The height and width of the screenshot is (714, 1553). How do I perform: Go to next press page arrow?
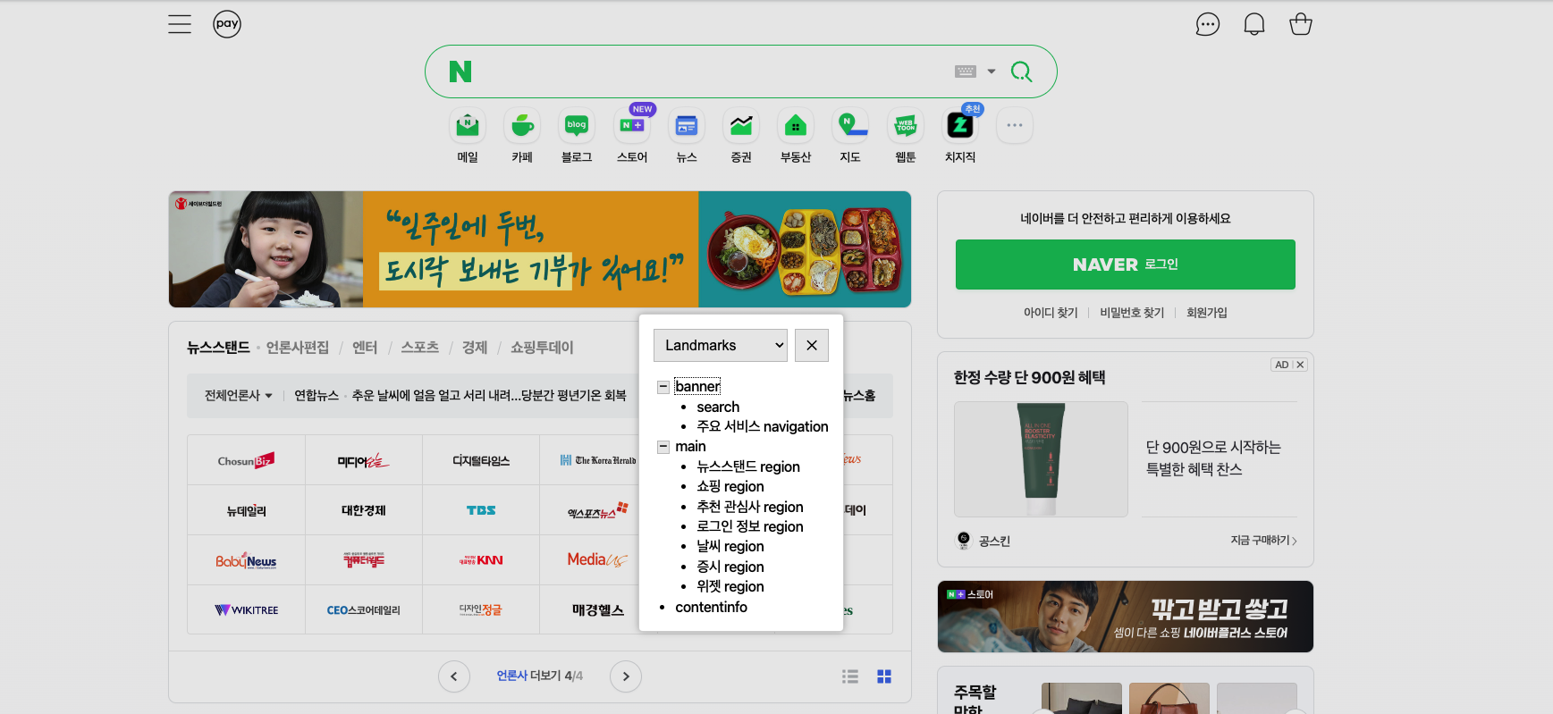point(626,676)
